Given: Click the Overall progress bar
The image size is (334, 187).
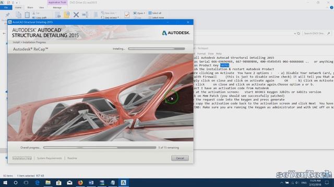Looking at the screenshot, I should click(x=100, y=148).
